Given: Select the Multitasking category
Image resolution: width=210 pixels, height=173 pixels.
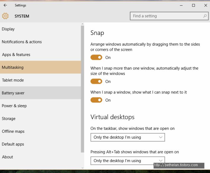Looking at the screenshot, I should (41, 67).
